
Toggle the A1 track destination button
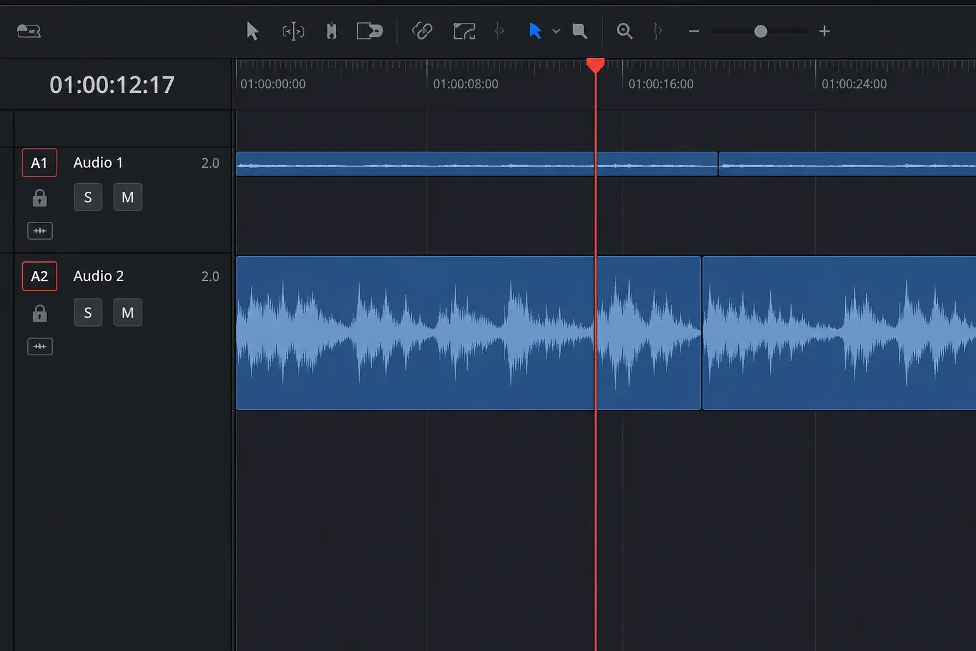click(39, 163)
